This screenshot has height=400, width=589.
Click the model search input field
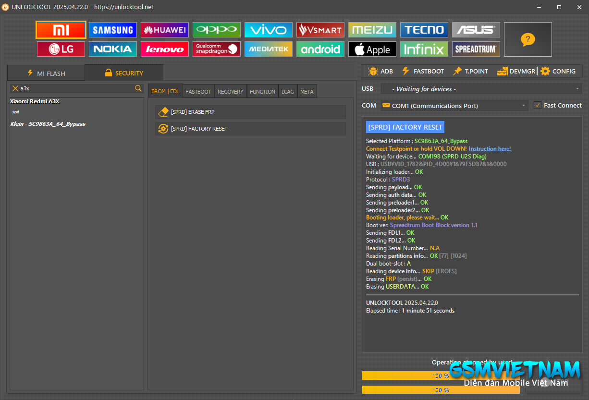(77, 88)
